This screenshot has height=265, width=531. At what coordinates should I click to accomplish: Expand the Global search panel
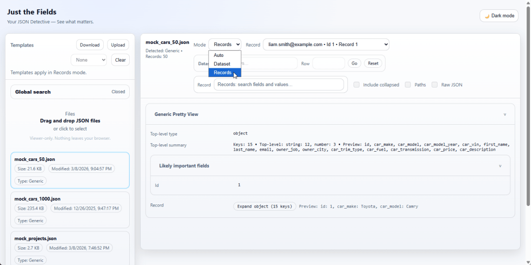coord(70,92)
